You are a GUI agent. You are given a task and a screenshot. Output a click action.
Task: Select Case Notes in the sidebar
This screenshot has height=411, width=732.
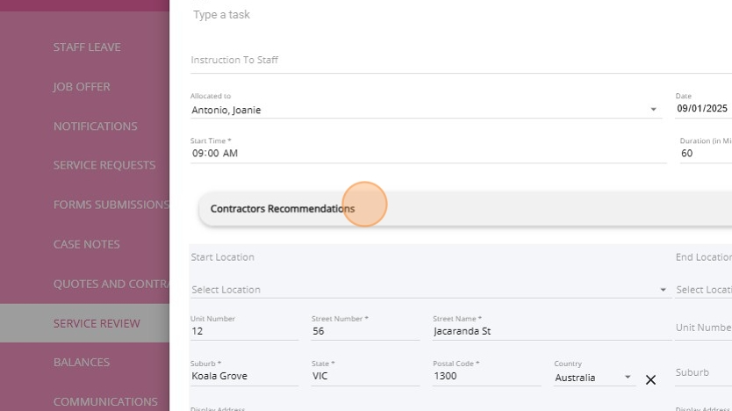86,244
